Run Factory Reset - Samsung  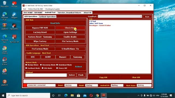[40, 37]
